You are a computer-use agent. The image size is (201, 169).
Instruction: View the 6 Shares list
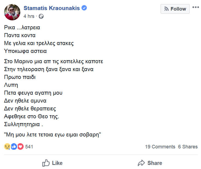click(188, 147)
